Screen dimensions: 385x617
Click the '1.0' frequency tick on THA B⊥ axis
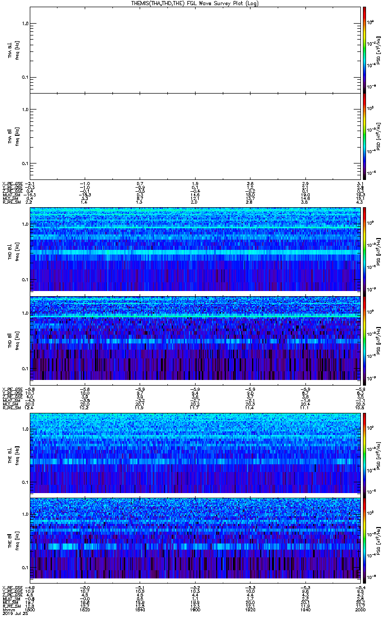tap(25, 24)
